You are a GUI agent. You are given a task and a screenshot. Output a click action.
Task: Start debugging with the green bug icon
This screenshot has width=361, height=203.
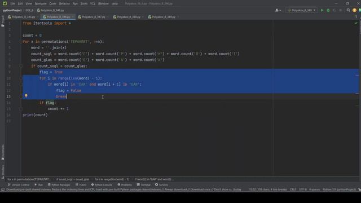(328, 10)
